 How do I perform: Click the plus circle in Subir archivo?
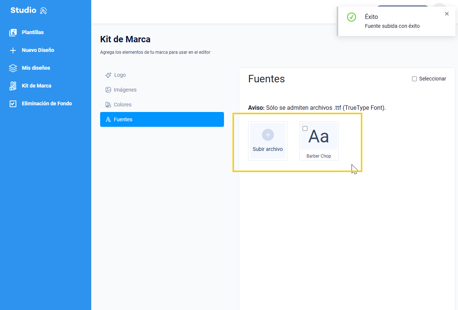(x=268, y=135)
